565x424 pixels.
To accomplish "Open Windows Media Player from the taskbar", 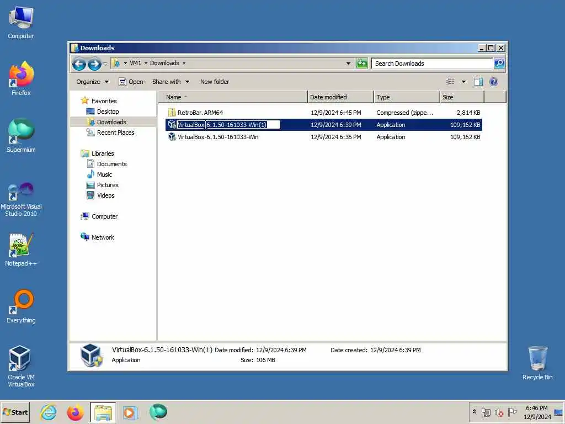I will pos(130,412).
